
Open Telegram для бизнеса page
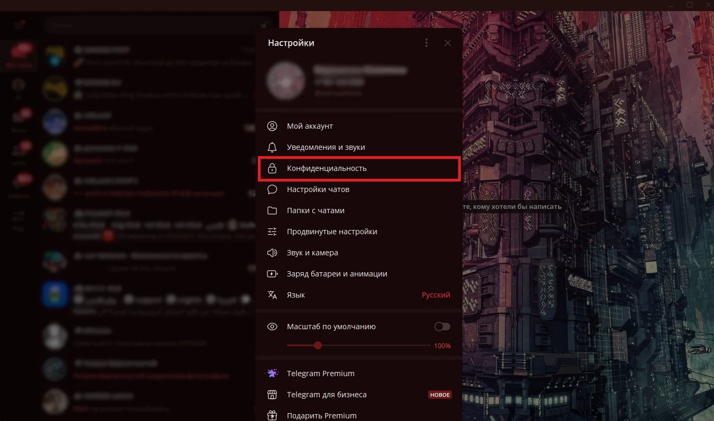point(359,395)
